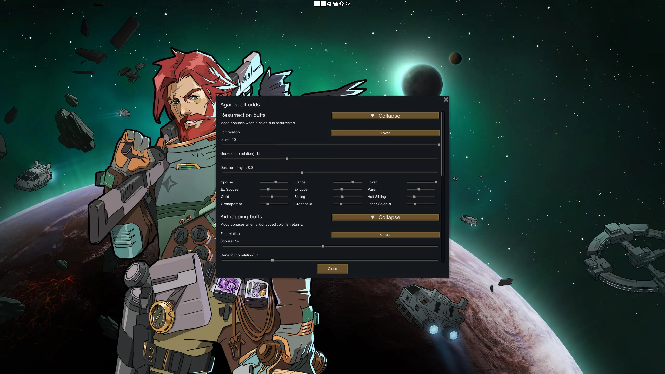The width and height of the screenshot is (665, 374).
Task: Open the Spouse edit relation dropdown
Action: point(385,235)
